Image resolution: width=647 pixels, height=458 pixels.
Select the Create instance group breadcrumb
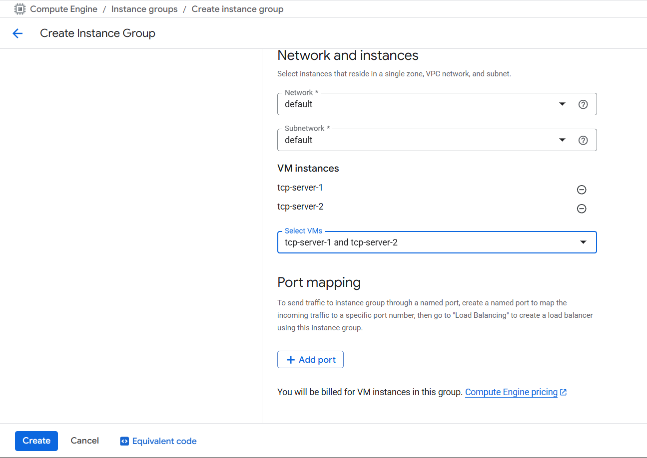click(237, 9)
